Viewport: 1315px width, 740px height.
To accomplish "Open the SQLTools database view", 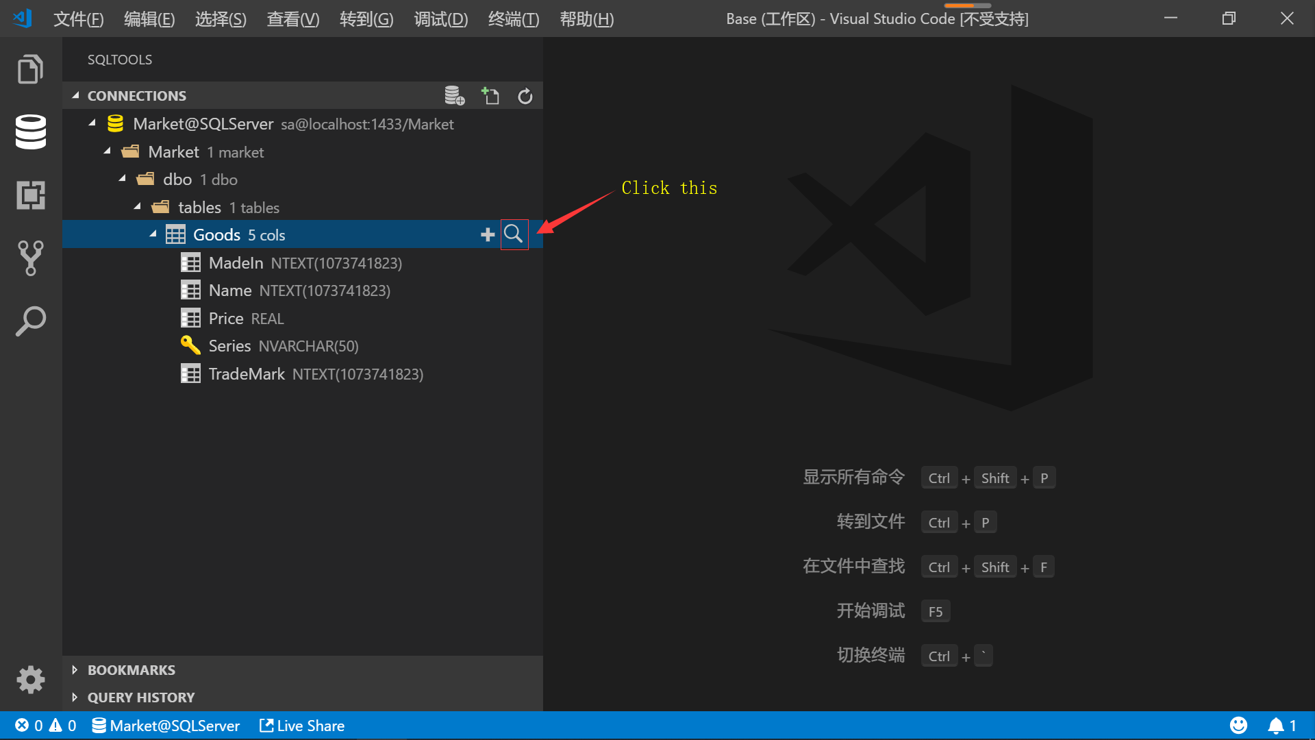I will (30, 132).
